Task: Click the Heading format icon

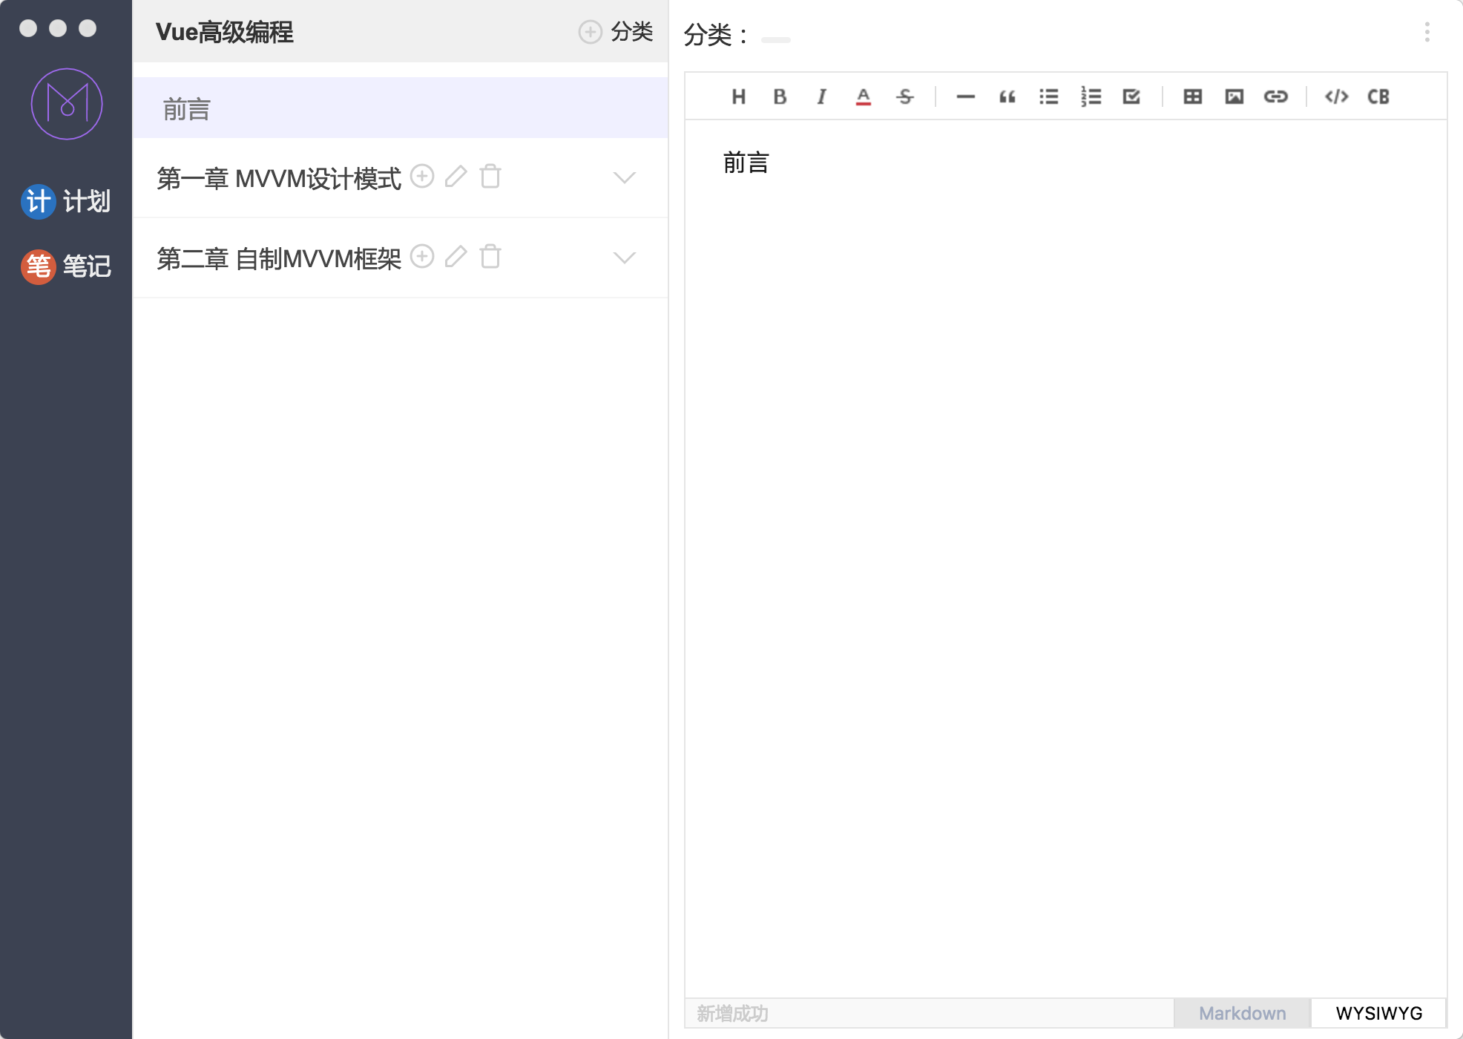Action: [x=738, y=96]
